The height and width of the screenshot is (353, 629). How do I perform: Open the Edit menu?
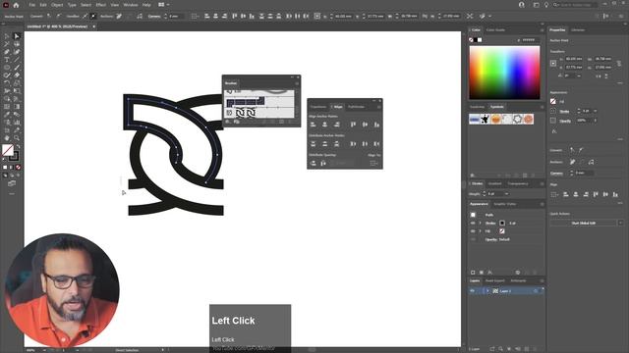click(x=43, y=5)
